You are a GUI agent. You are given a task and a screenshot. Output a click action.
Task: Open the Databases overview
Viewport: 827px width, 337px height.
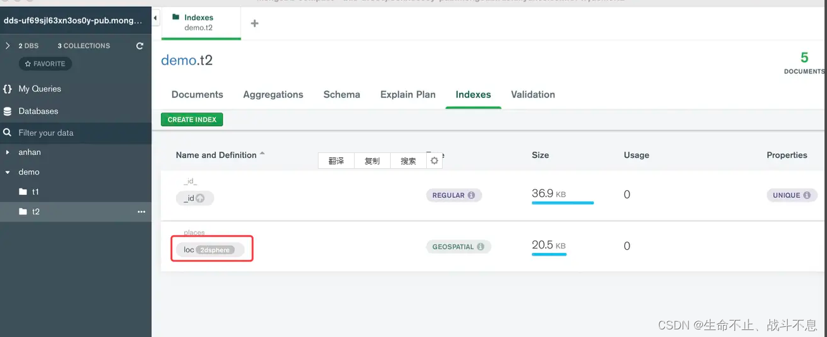38,111
